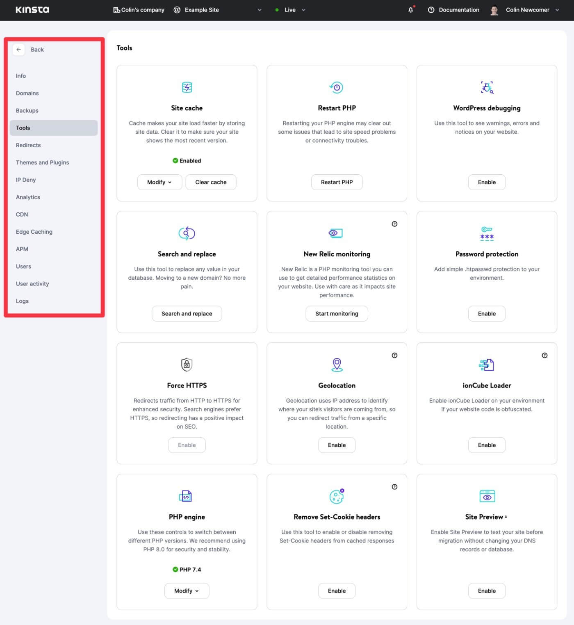The width and height of the screenshot is (574, 625).
Task: Click the WordPress logo icon
Action: [177, 10]
